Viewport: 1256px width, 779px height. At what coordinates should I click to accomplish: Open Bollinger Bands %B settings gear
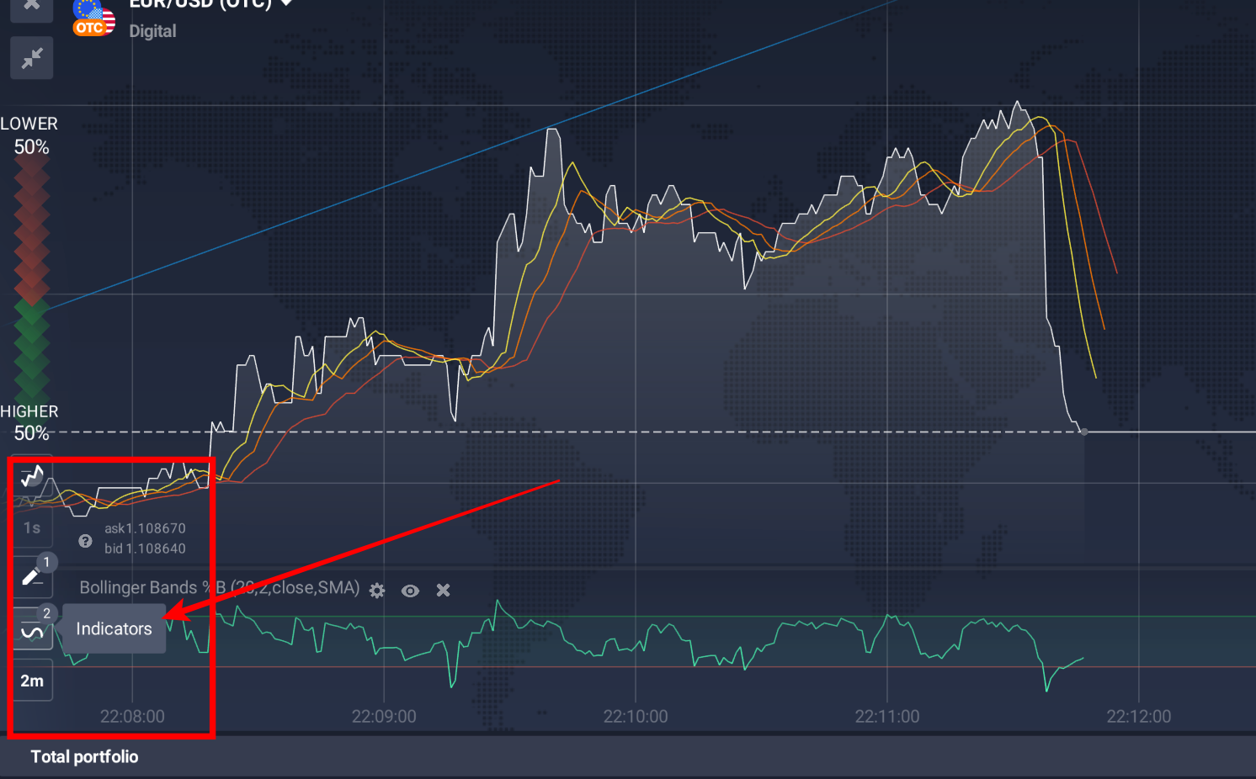coord(376,590)
